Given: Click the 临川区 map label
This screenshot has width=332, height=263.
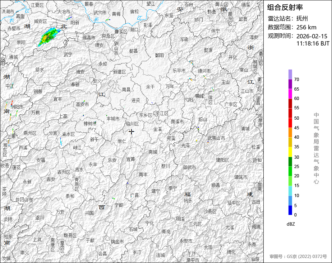Looking at the screenshot, I should pos(132,124).
